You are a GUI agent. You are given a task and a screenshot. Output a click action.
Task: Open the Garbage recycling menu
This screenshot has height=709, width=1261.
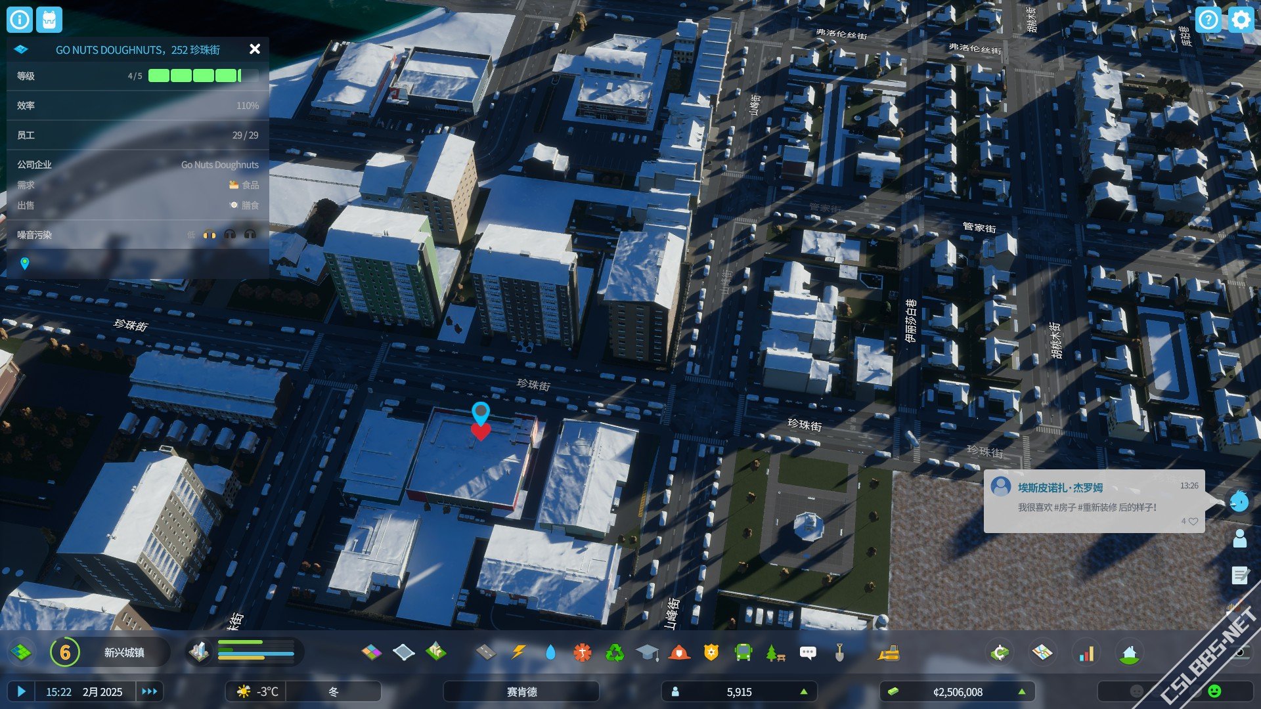tap(615, 652)
